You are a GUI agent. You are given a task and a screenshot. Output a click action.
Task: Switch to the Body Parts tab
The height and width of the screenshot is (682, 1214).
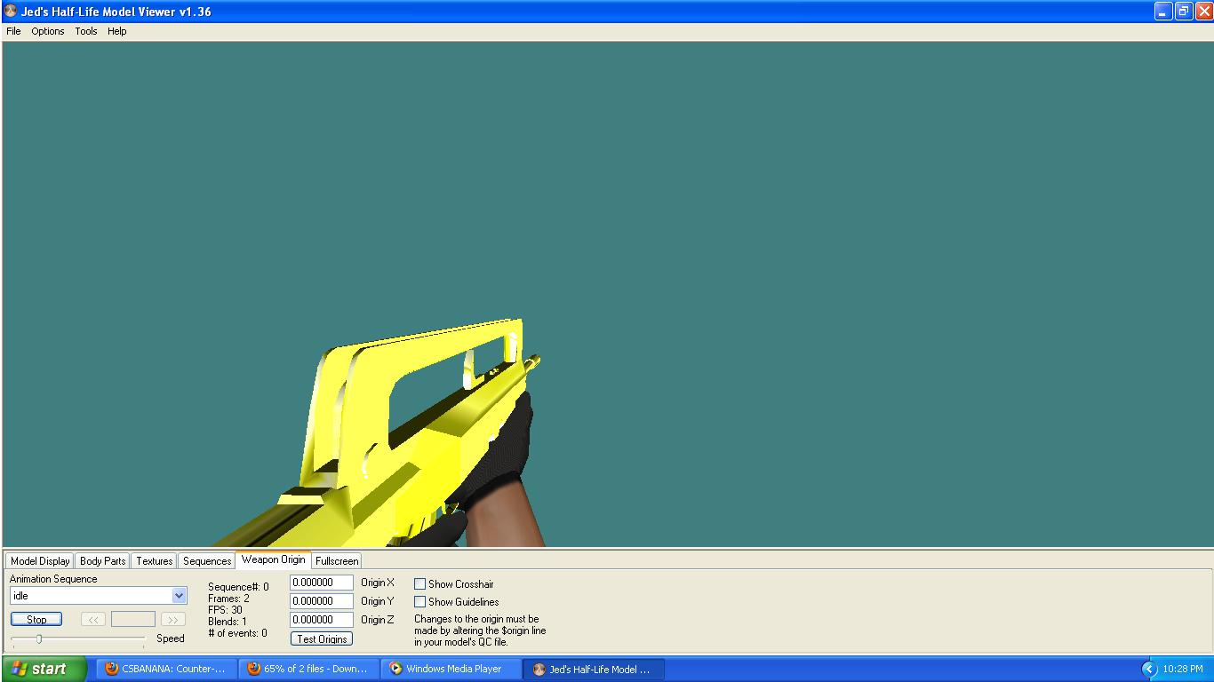coord(102,561)
